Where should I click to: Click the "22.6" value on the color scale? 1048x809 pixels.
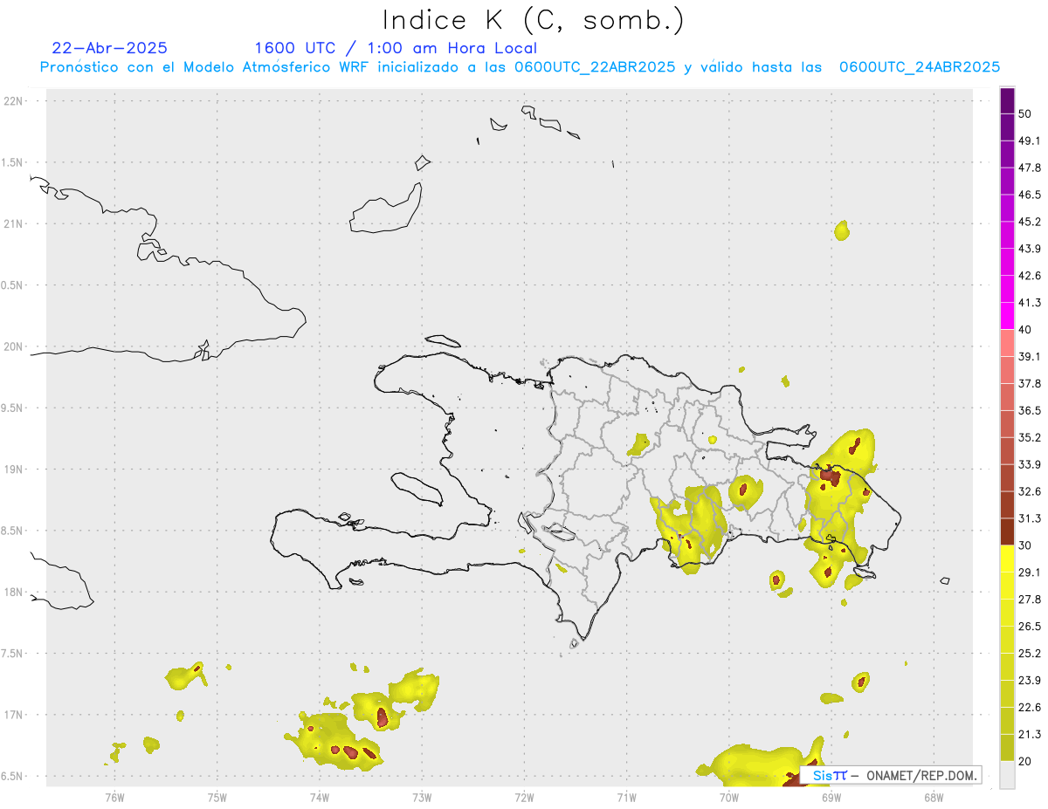pyautogui.click(x=1029, y=707)
